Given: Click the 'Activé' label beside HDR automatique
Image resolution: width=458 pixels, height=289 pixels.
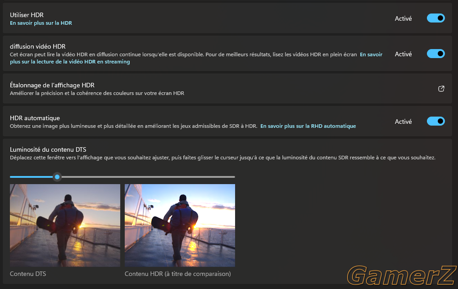Looking at the screenshot, I should coord(404,122).
